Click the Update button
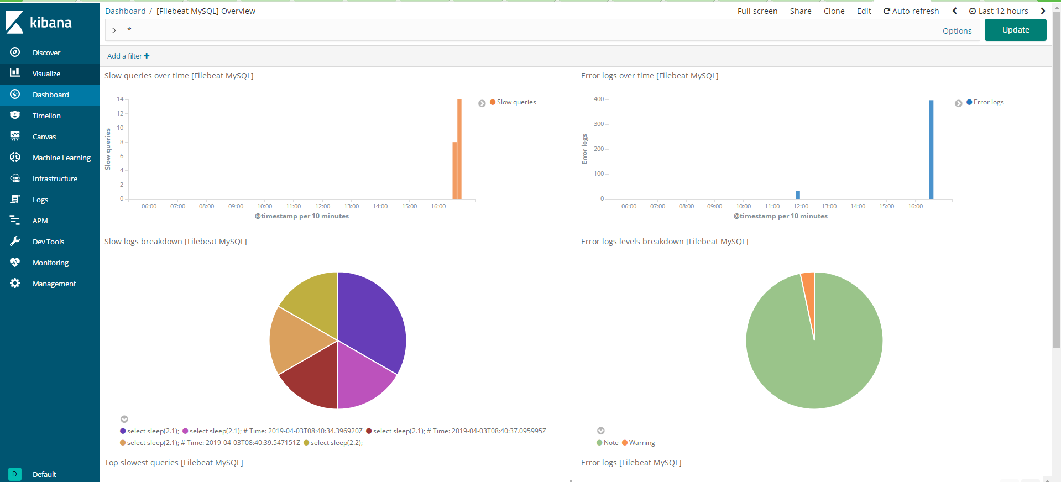 (1016, 30)
